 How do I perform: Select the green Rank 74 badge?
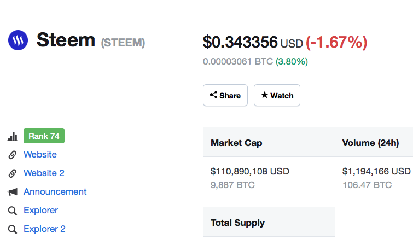click(x=44, y=136)
